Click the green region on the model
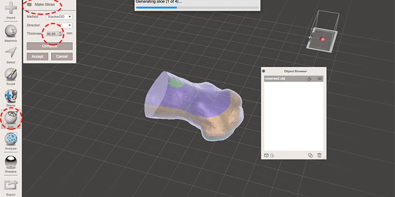Image resolution: width=395 pixels, height=197 pixels. (x=176, y=83)
